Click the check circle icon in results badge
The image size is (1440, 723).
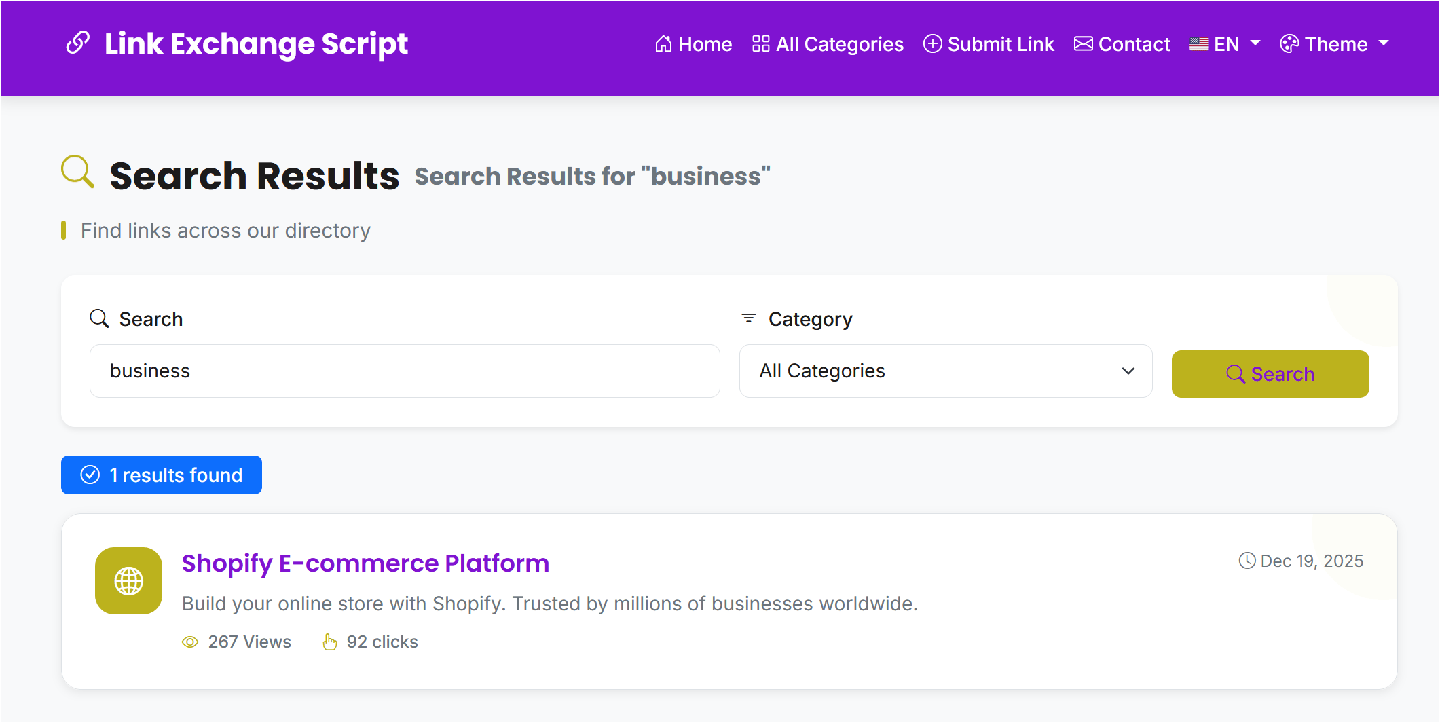(90, 475)
